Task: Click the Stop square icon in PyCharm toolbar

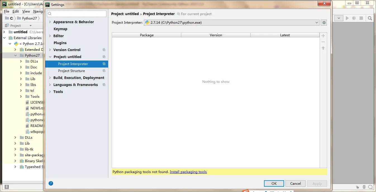Action: (x=361, y=18)
